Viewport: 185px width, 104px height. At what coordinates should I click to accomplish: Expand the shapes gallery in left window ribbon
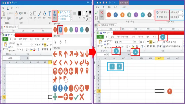pyautogui.click(x=71, y=19)
